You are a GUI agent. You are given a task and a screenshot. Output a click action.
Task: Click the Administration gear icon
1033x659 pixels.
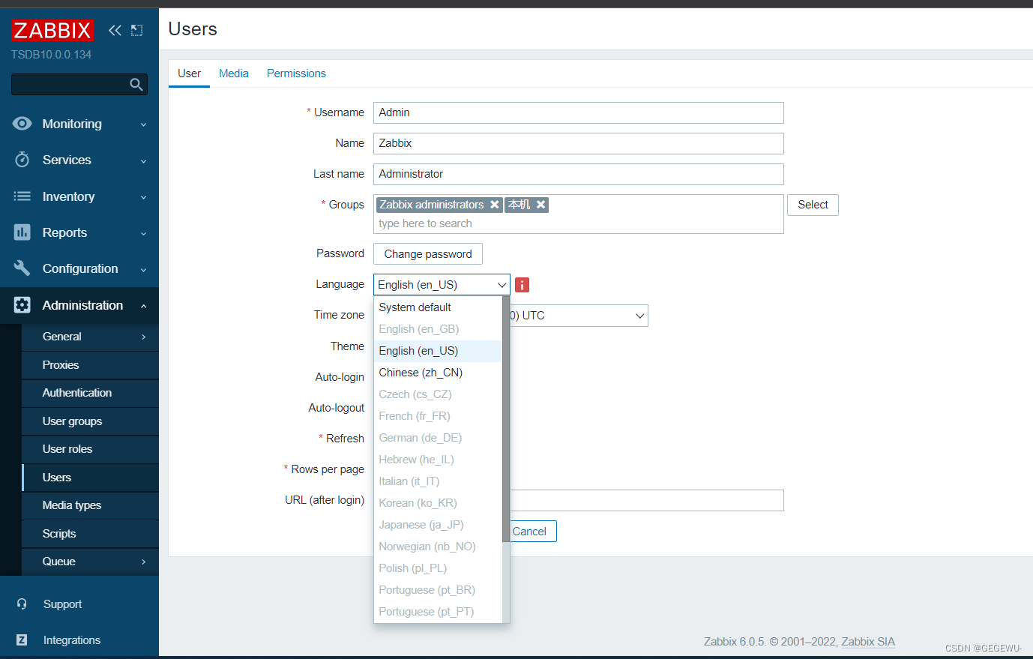(x=22, y=305)
